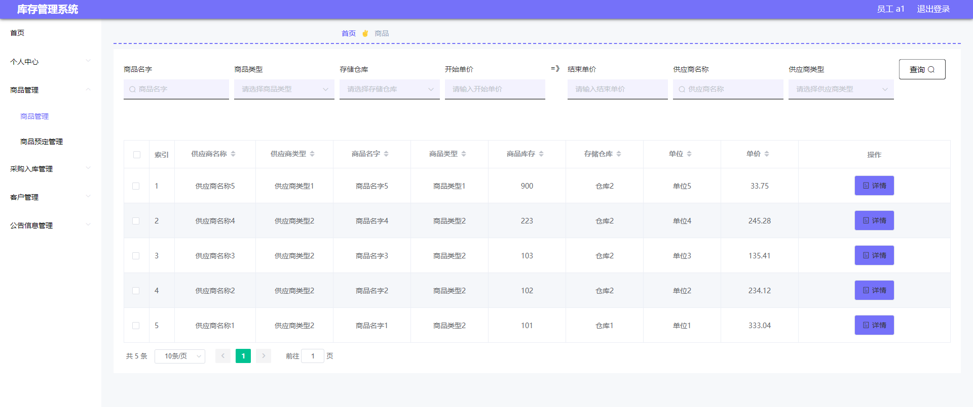Screen dimensions: 973x407
Task: Click the 商品 breadcrumb text
Action: (x=382, y=33)
